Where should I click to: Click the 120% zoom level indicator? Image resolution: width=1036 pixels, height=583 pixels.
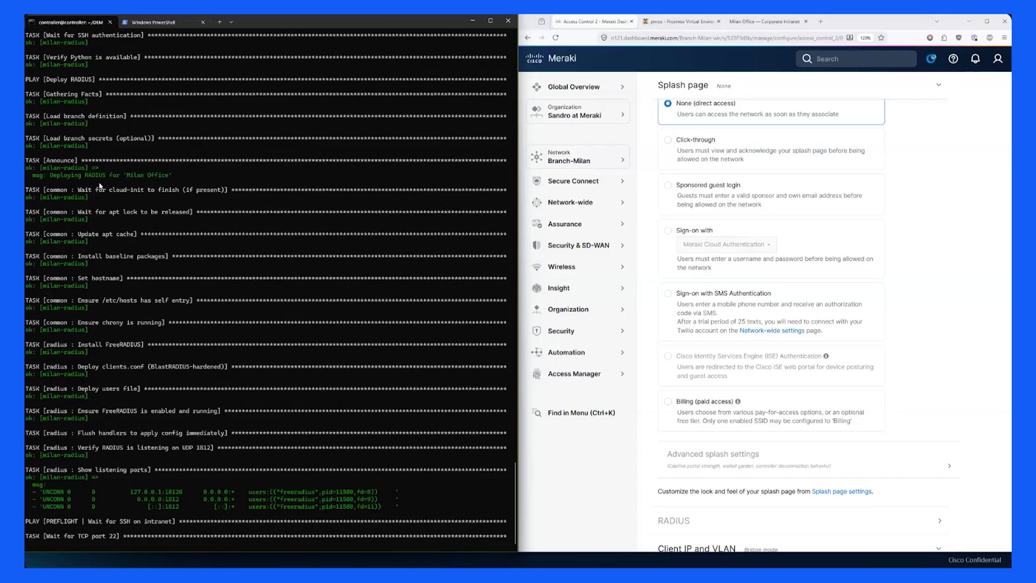click(x=865, y=38)
